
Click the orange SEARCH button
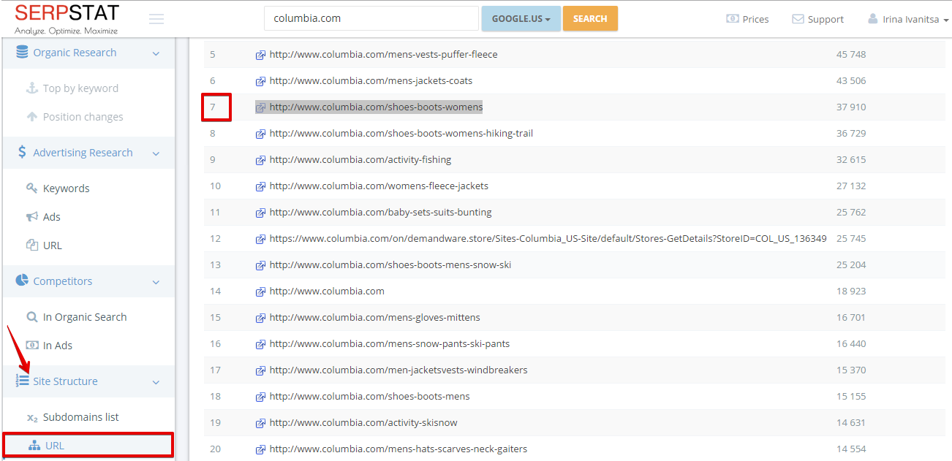pyautogui.click(x=590, y=18)
